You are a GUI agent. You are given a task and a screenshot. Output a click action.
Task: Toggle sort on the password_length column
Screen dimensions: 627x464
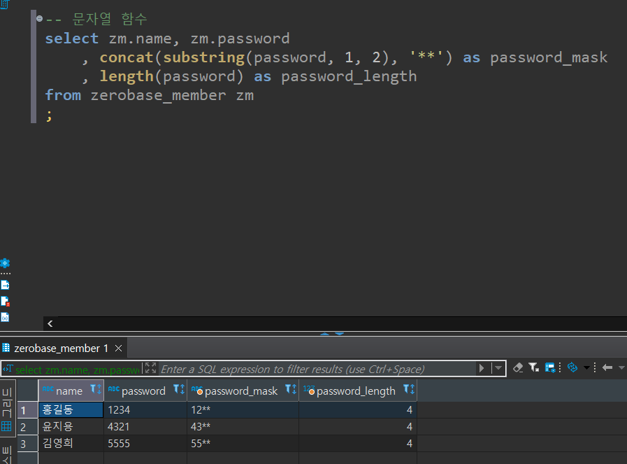click(x=409, y=391)
